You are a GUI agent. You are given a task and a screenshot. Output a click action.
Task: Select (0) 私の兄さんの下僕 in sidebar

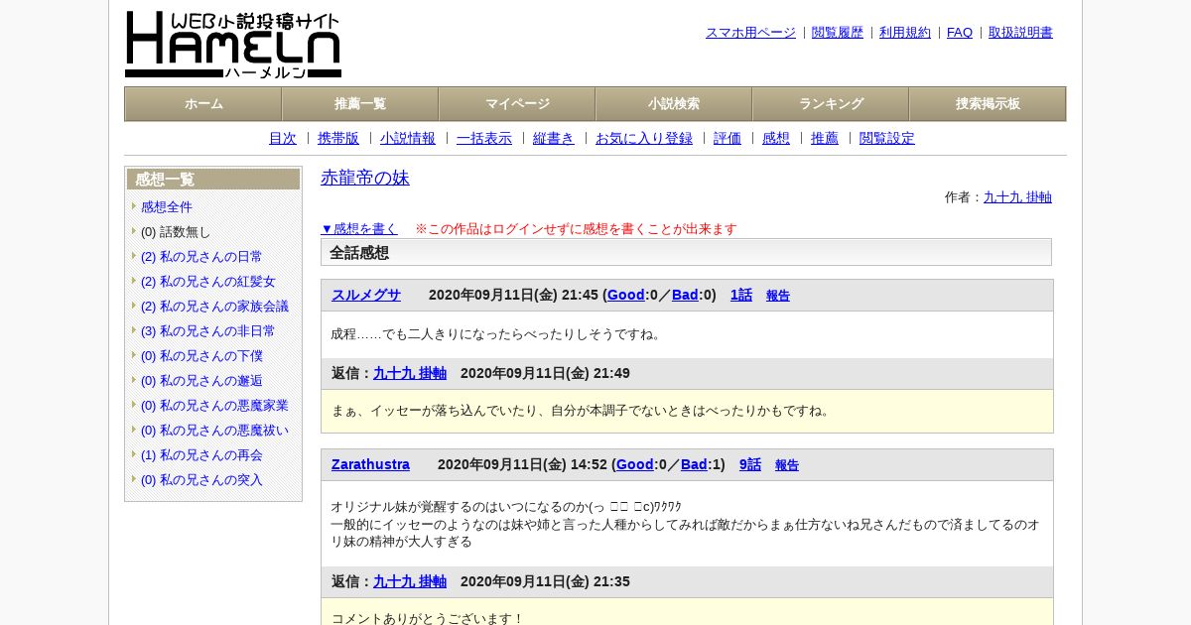[201, 355]
